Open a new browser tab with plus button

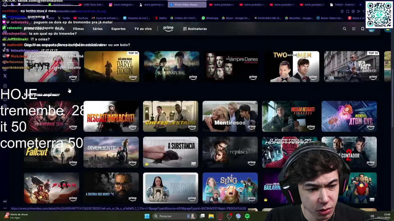tap(360, 5)
